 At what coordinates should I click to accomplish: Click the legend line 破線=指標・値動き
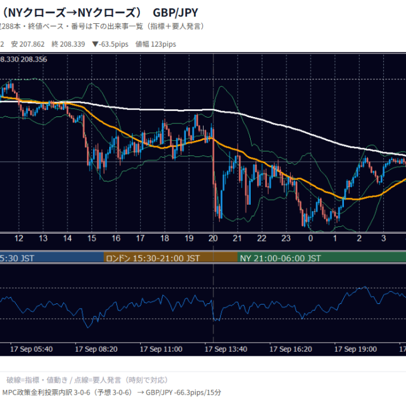tap(87, 380)
